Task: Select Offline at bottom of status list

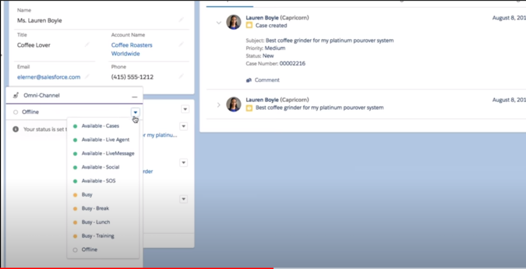Action: pos(89,249)
